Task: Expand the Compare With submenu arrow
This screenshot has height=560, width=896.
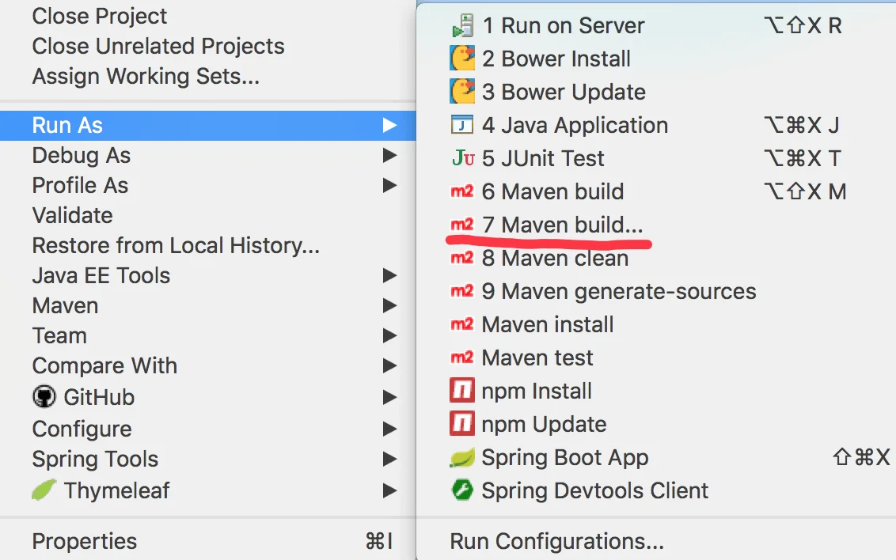Action: 389,365
